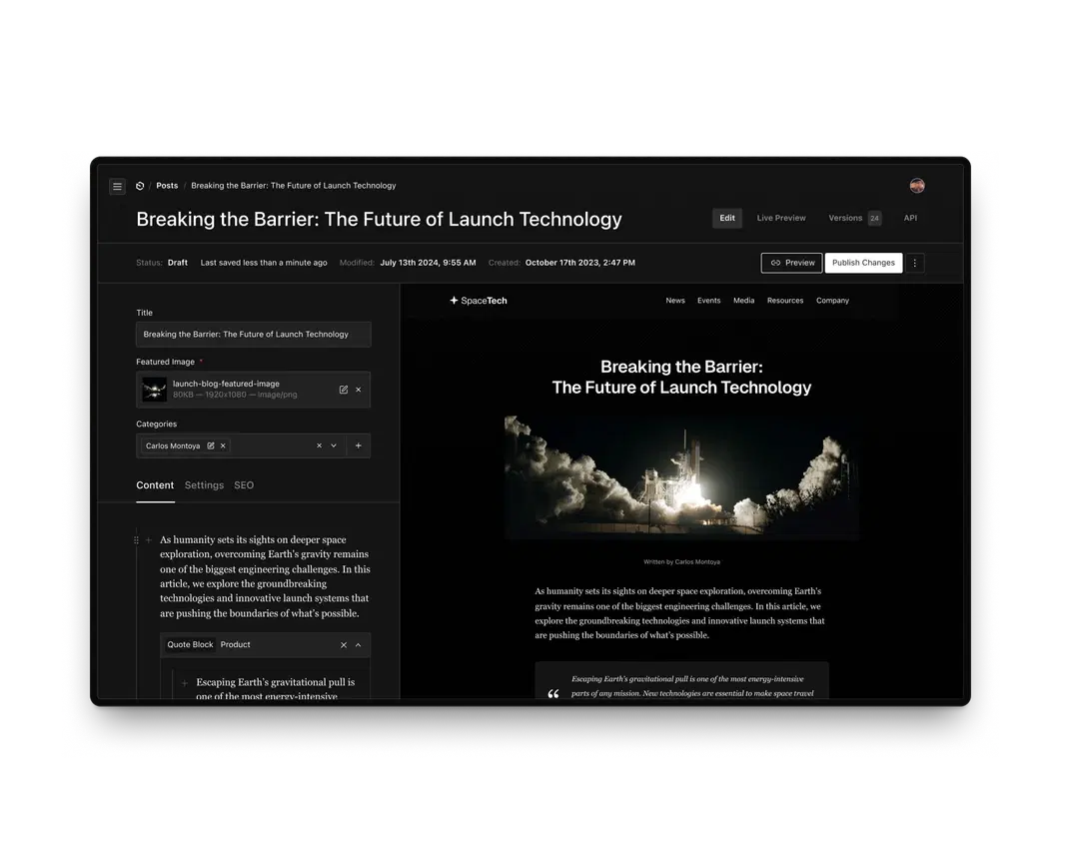The image size is (1079, 863).
Task: Add a new category with plus button
Action: [x=359, y=445]
